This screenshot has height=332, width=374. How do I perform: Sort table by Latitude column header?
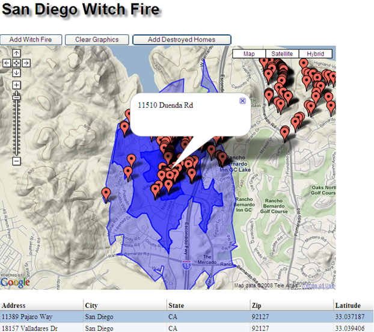(x=354, y=306)
